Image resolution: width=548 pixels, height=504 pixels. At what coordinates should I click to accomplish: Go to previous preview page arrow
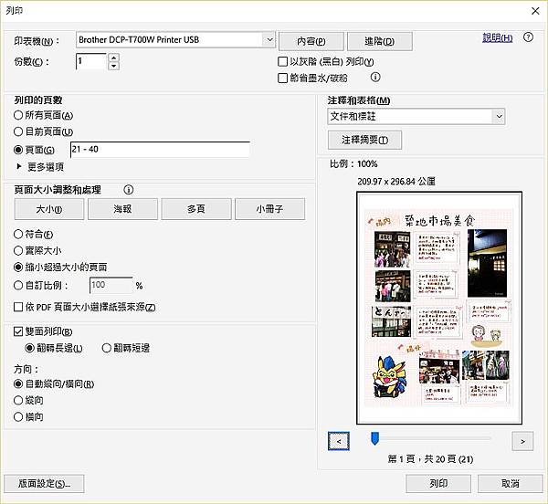click(x=339, y=441)
